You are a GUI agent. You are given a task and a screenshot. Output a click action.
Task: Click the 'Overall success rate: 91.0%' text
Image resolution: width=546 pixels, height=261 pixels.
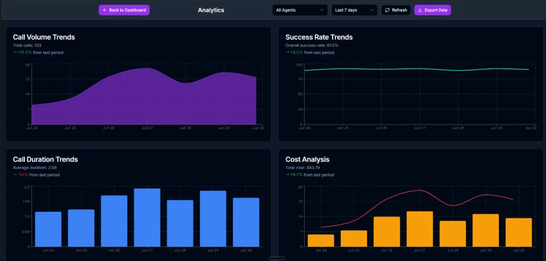312,46
